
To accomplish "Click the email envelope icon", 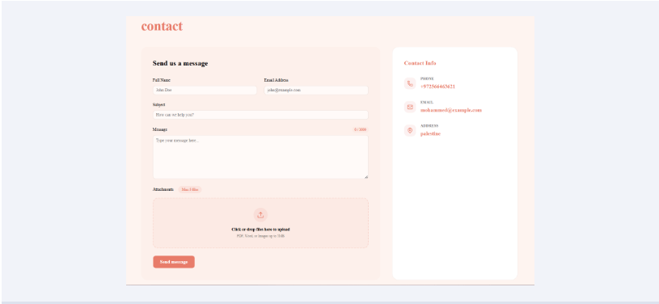I will coord(410,108).
